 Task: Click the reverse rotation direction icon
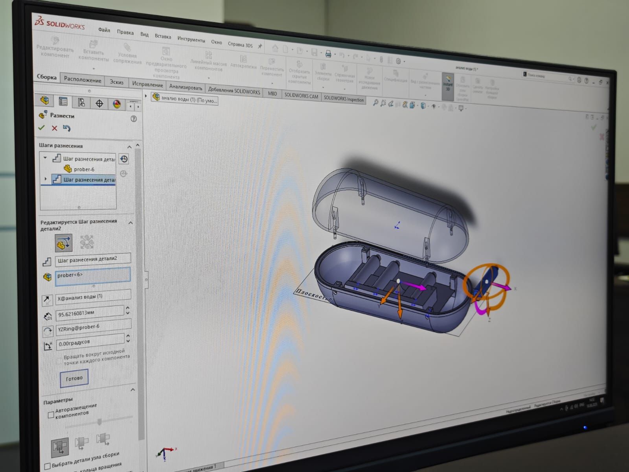(x=48, y=331)
